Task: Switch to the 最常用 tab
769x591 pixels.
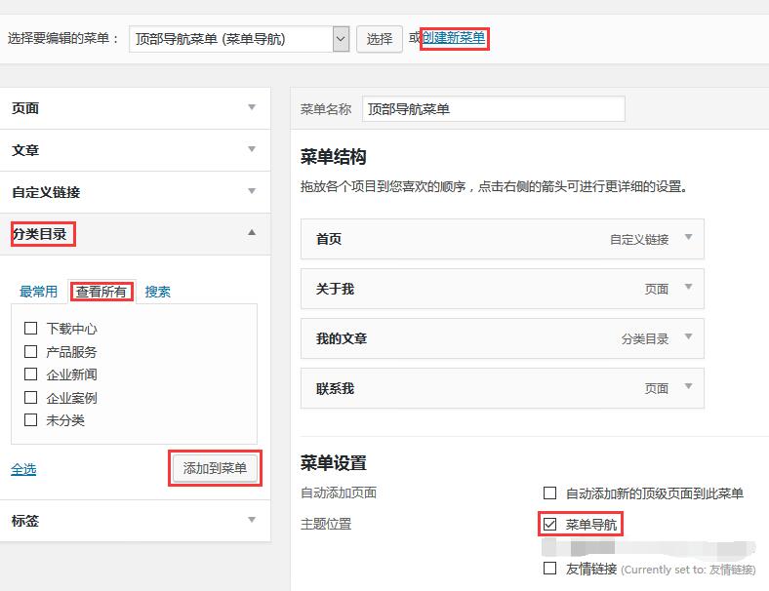Action: [x=39, y=292]
